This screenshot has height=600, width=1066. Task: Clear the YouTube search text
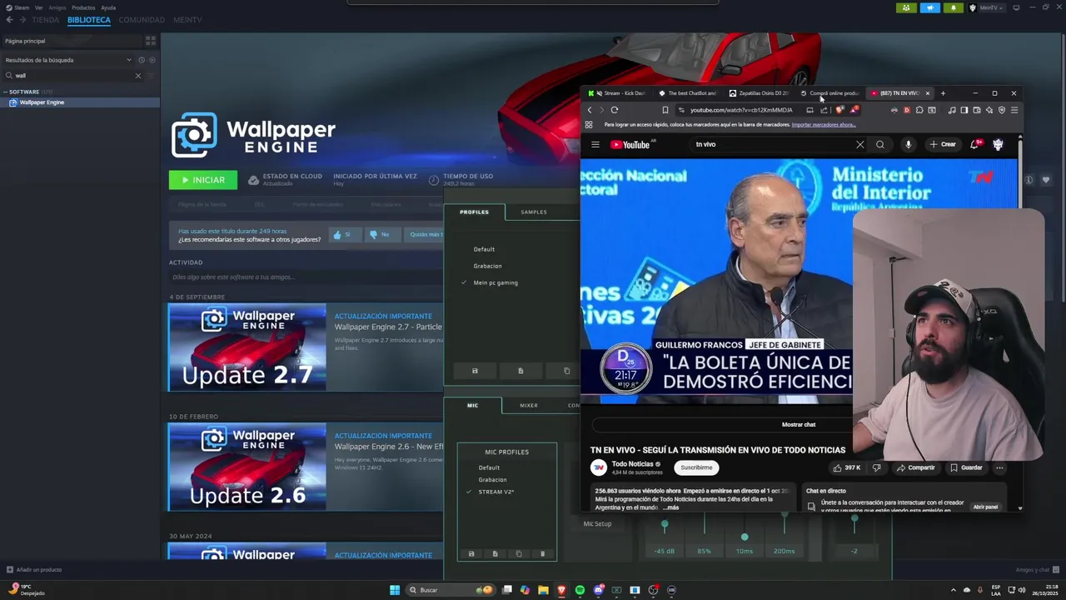(860, 144)
